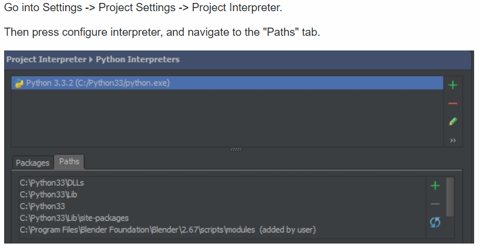
Task: Select Blender scripts\modules user-added path
Action: click(x=167, y=229)
